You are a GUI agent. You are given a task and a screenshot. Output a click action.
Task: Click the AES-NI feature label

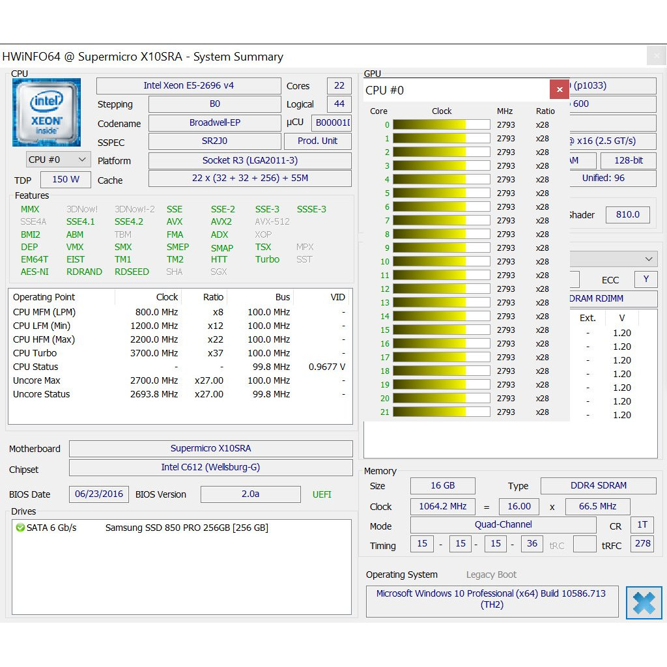tap(35, 272)
